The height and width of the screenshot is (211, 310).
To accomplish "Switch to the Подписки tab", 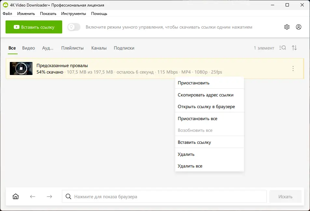I will click(124, 48).
